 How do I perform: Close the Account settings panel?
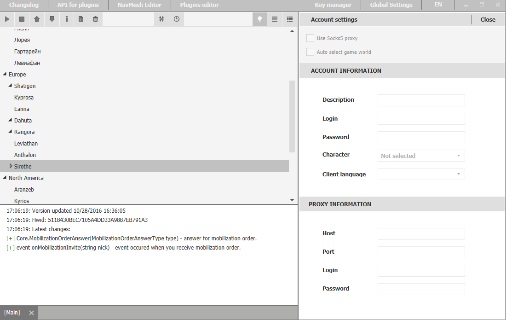point(488,20)
